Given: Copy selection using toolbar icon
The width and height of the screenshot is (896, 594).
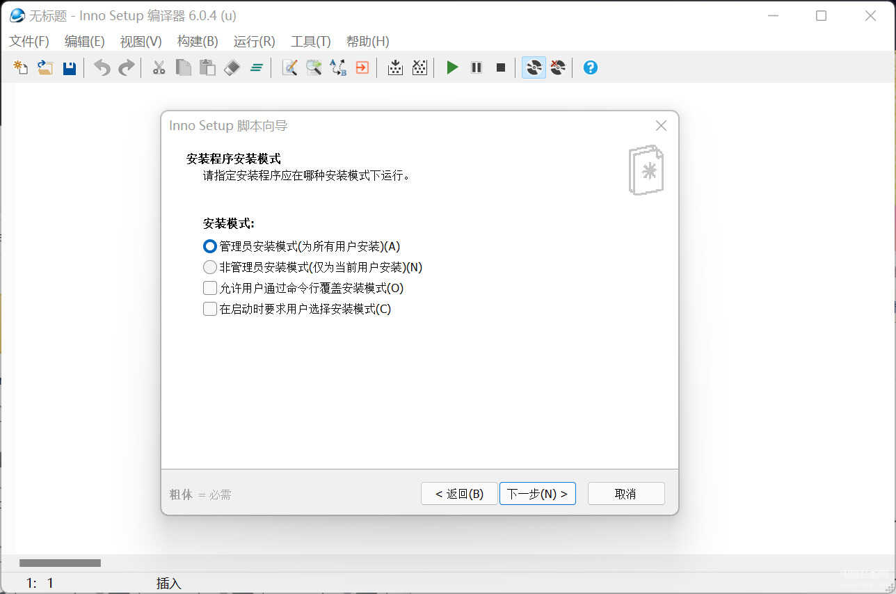Looking at the screenshot, I should (x=184, y=67).
